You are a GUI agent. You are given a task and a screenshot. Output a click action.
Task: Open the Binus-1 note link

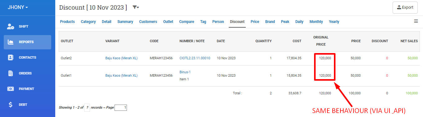tap(185, 72)
